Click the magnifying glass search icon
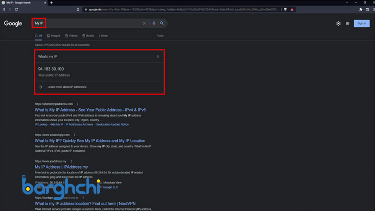Image resolution: width=375 pixels, height=211 pixels. point(162,23)
